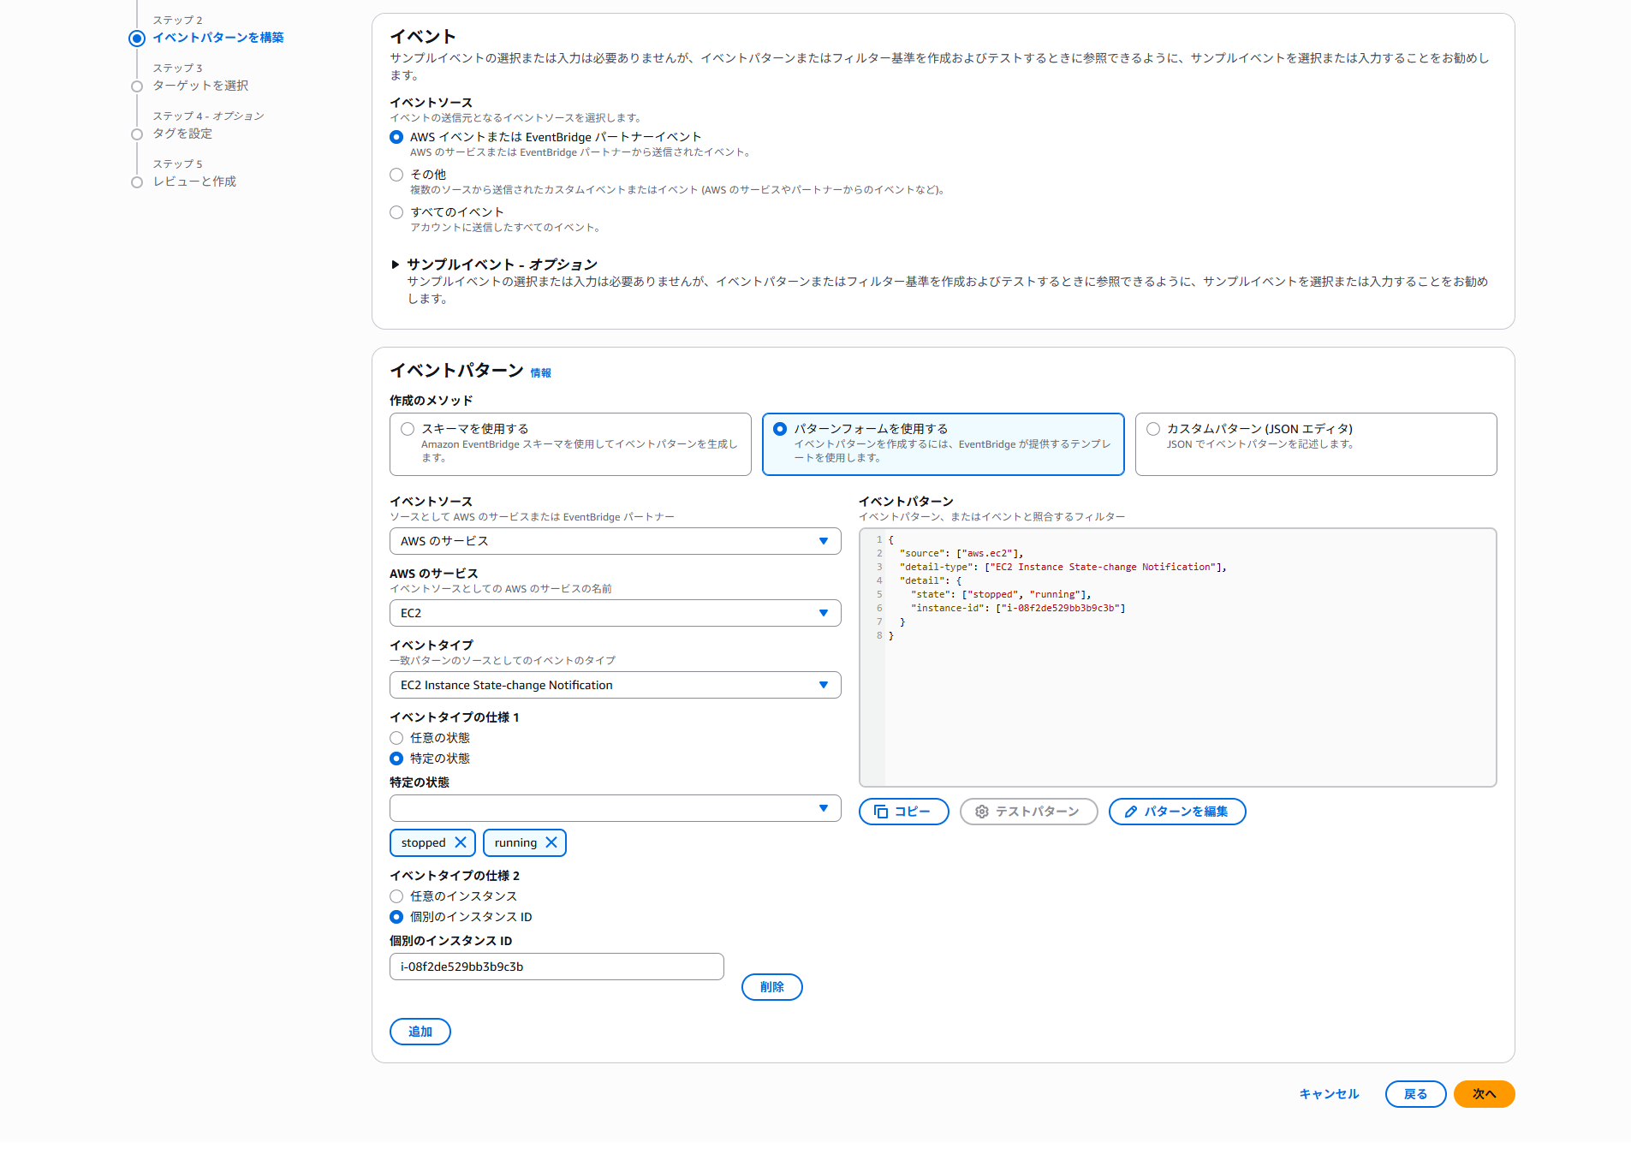Click inside the event pattern JSON code area
The image size is (1631, 1172).
click(x=1177, y=657)
